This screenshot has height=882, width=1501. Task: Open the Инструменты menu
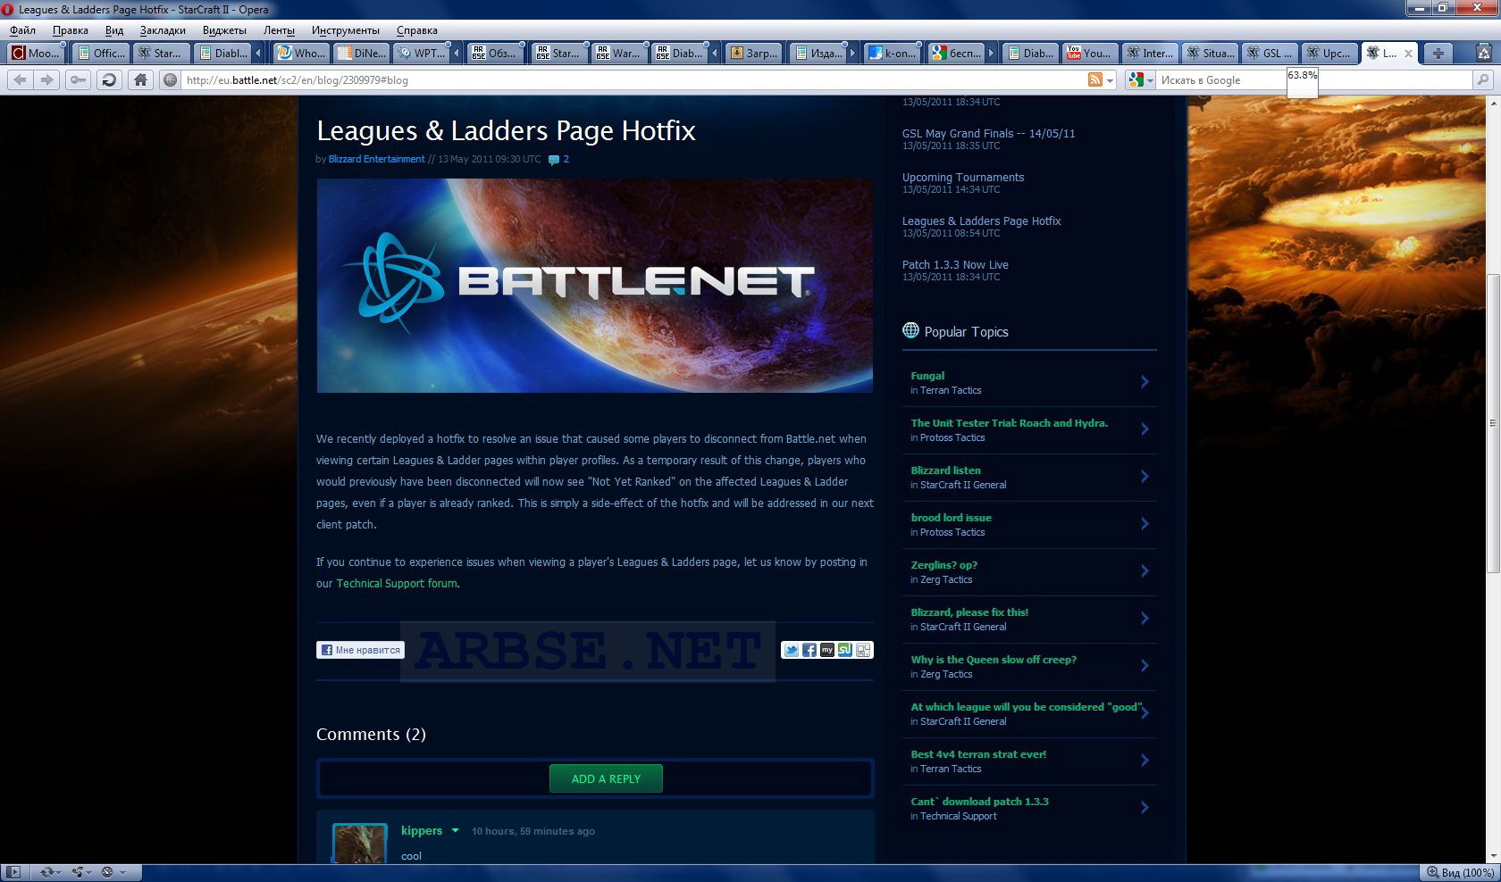tap(345, 30)
